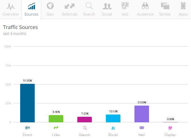This screenshot has height=138, width=191.
Task: Open the Geo globe icon
Action: coord(50,6)
